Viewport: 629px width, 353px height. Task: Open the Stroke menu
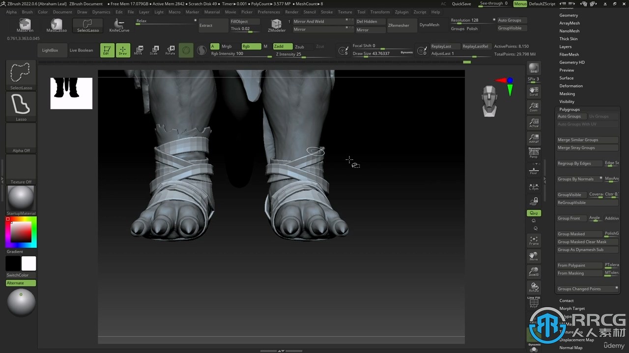click(327, 12)
